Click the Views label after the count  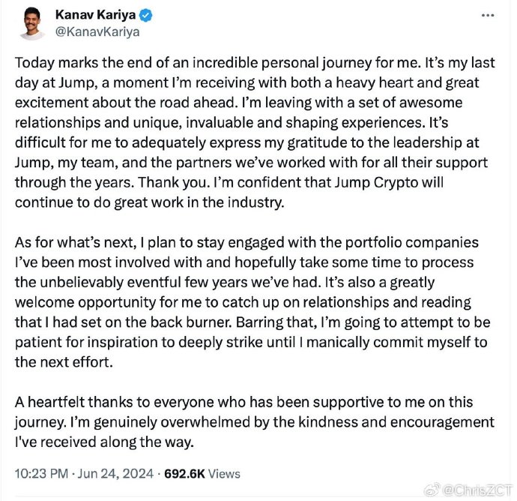click(225, 473)
